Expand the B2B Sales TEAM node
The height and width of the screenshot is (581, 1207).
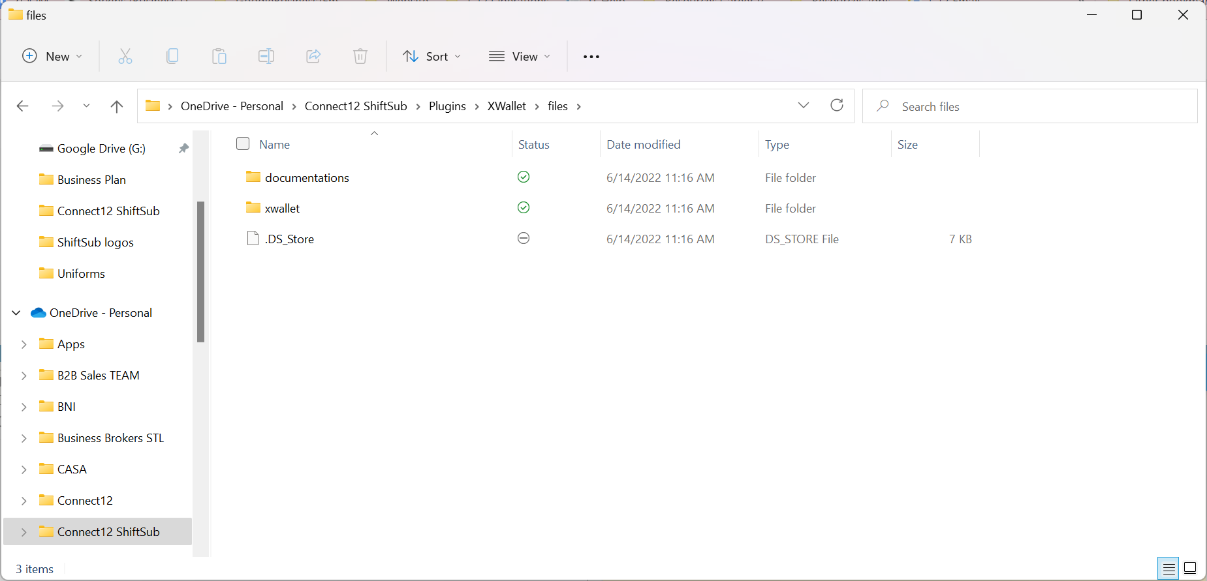click(24, 376)
